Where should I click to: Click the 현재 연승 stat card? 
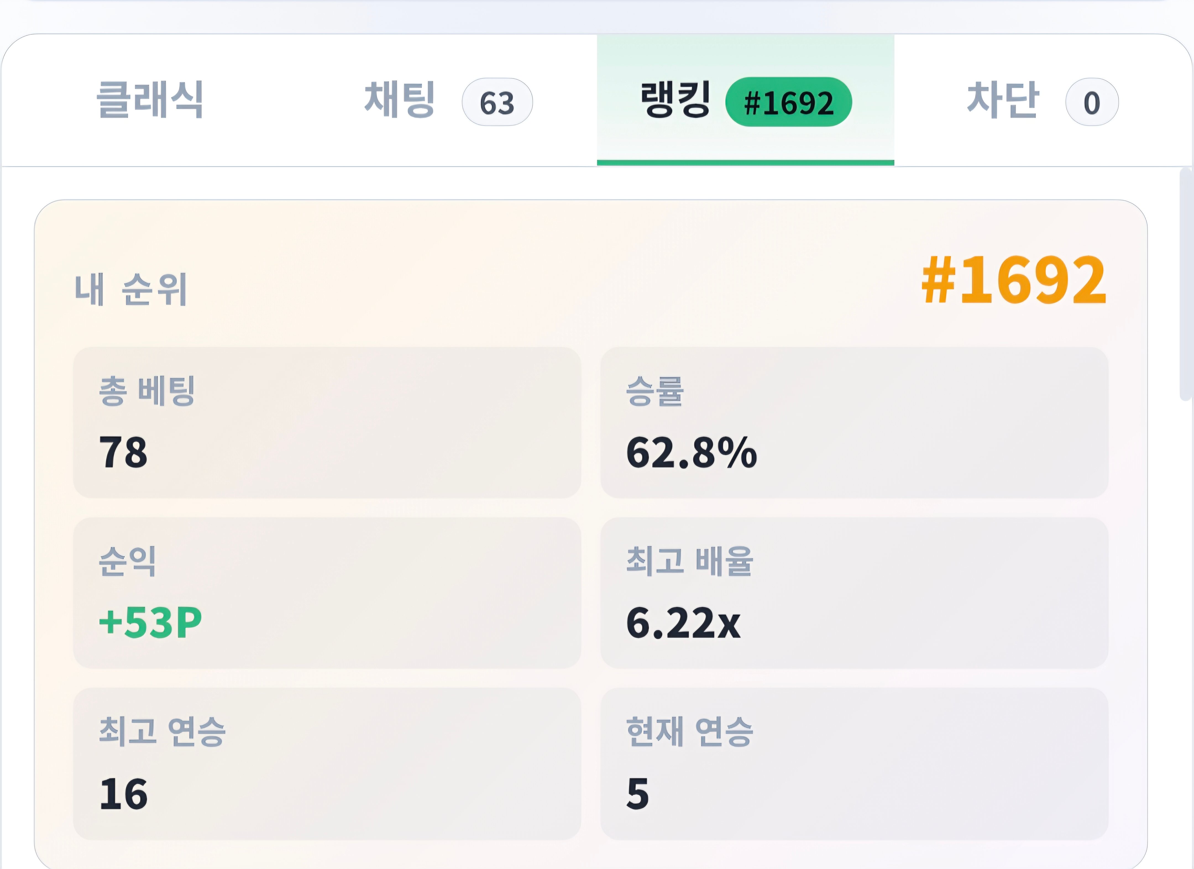[854, 764]
